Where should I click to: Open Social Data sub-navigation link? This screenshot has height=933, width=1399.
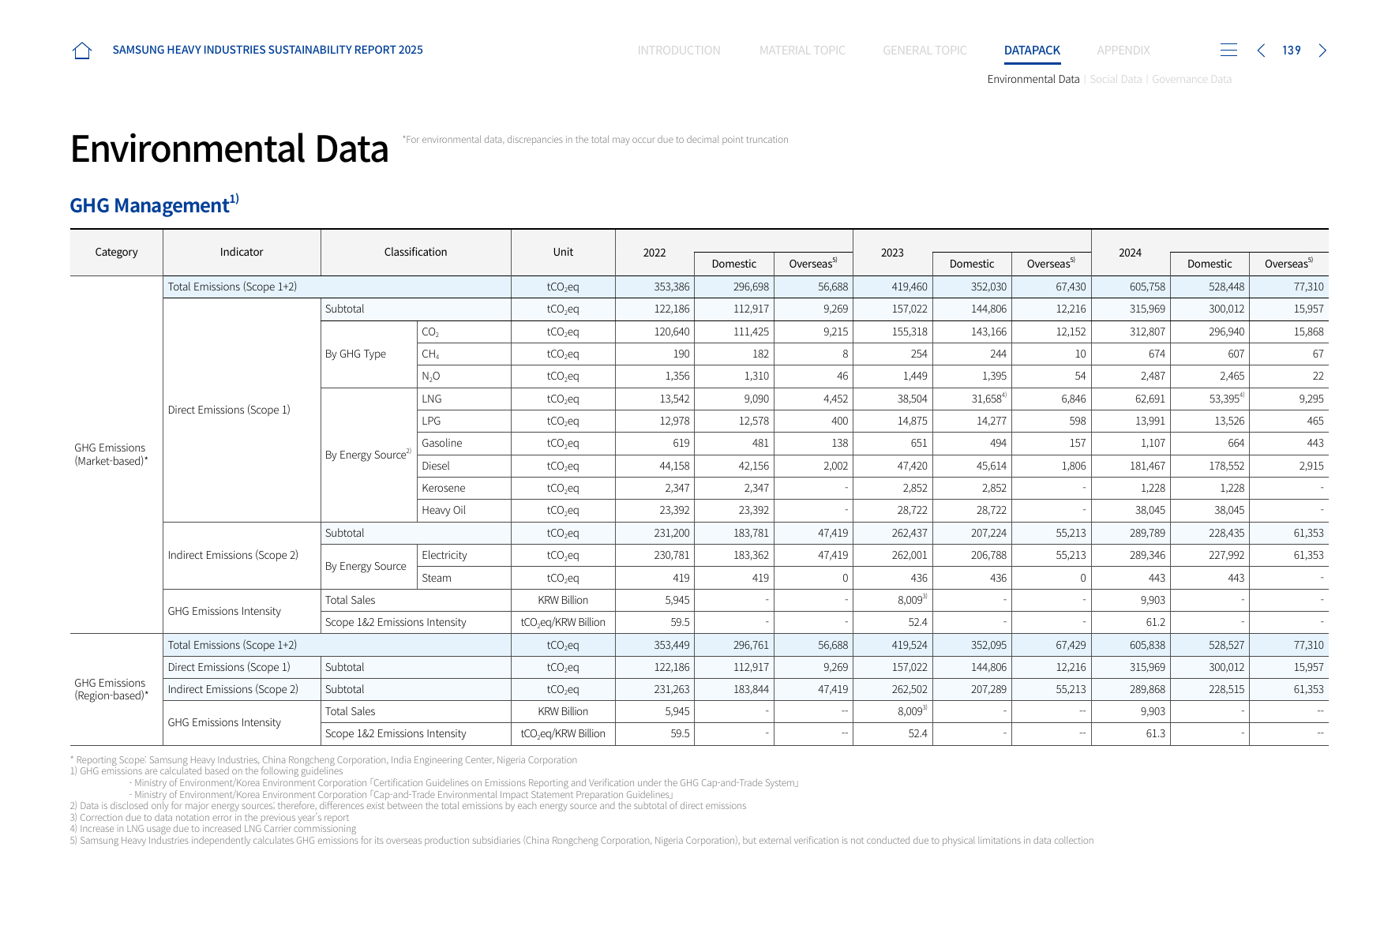(x=1116, y=79)
